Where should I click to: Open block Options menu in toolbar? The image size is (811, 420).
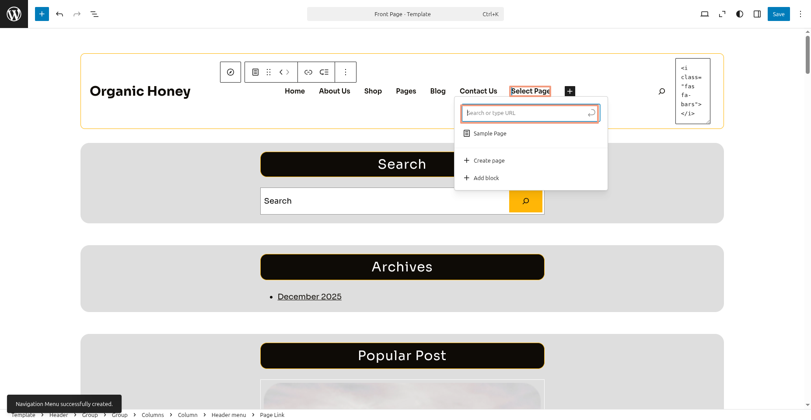click(x=346, y=72)
